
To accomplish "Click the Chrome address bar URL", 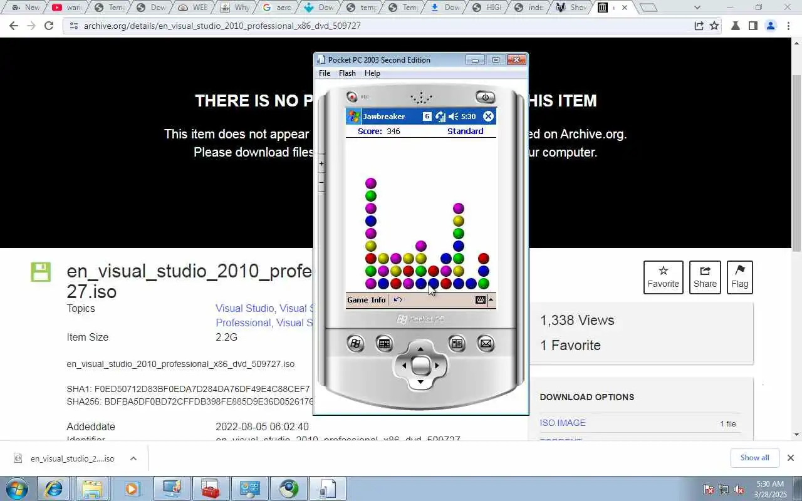I will 222,26.
